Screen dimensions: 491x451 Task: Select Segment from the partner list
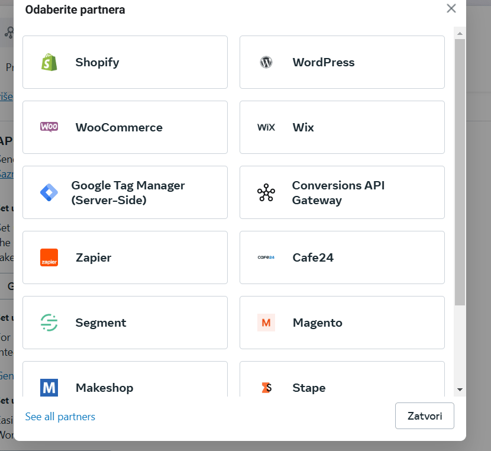pos(125,323)
